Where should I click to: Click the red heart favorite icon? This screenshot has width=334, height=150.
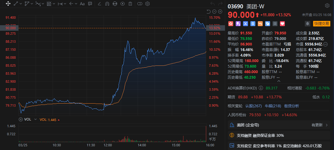coord(282,23)
